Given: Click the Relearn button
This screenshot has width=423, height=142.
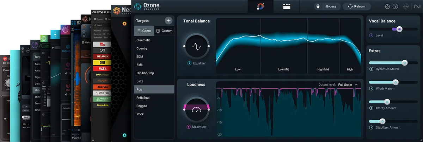Looking at the screenshot, I should [x=356, y=6].
